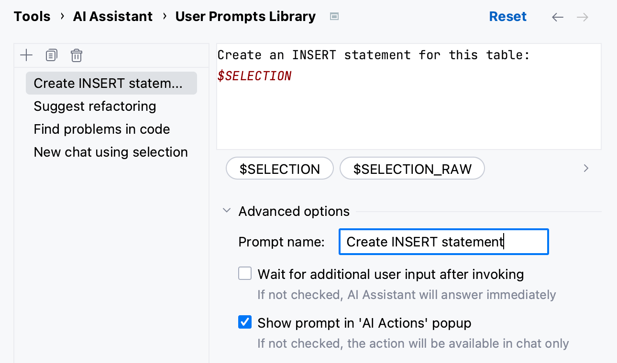Open AI Assistant in the breadcrumb
This screenshot has height=363, width=617.
113,17
